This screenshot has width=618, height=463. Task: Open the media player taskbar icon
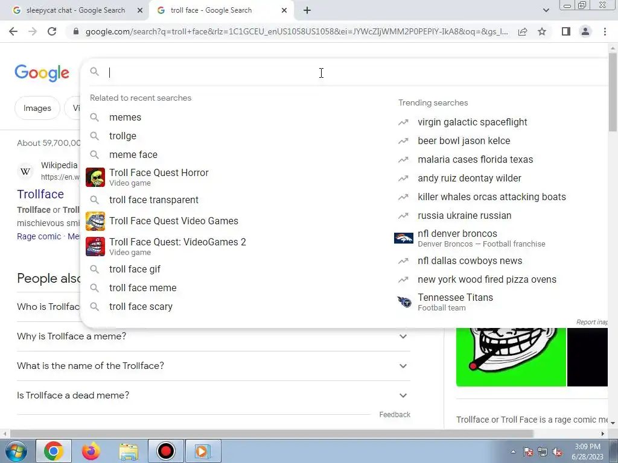tap(203, 451)
